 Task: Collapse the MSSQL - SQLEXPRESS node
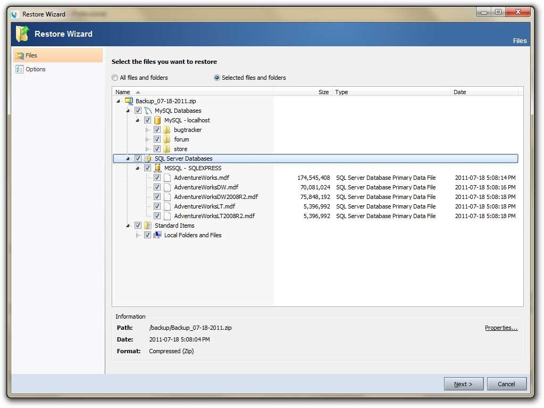tap(137, 168)
